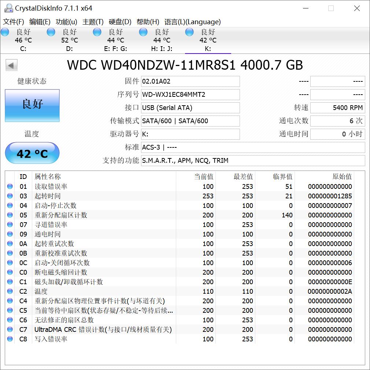Open the 文件(F) menu

tap(13, 22)
